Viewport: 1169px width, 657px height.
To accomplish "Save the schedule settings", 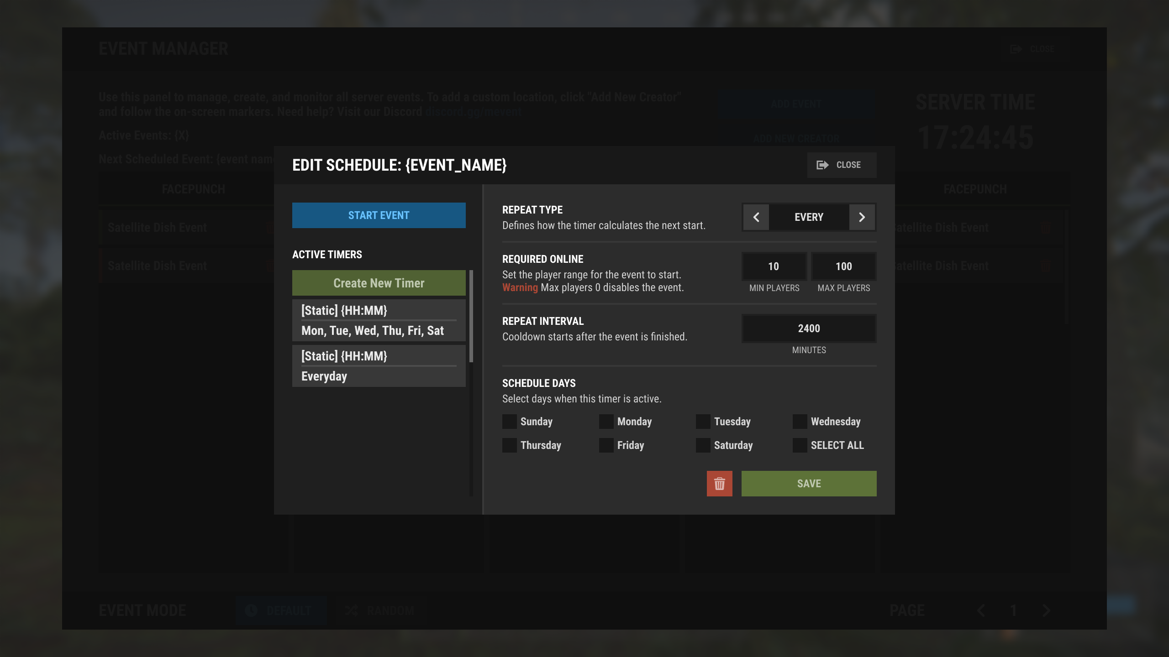I will (x=809, y=484).
